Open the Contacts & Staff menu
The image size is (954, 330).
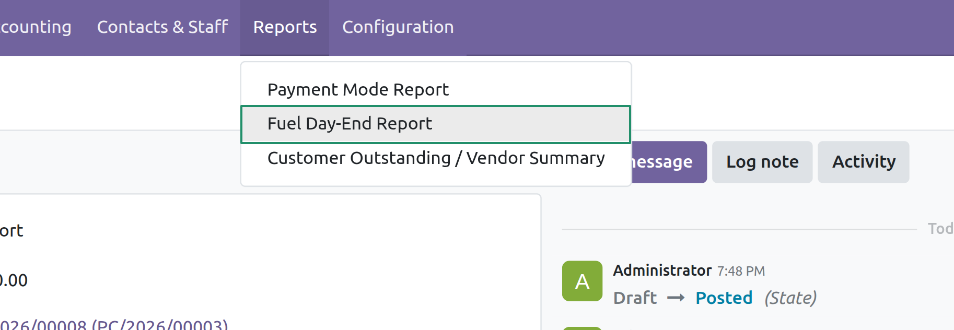click(x=162, y=27)
